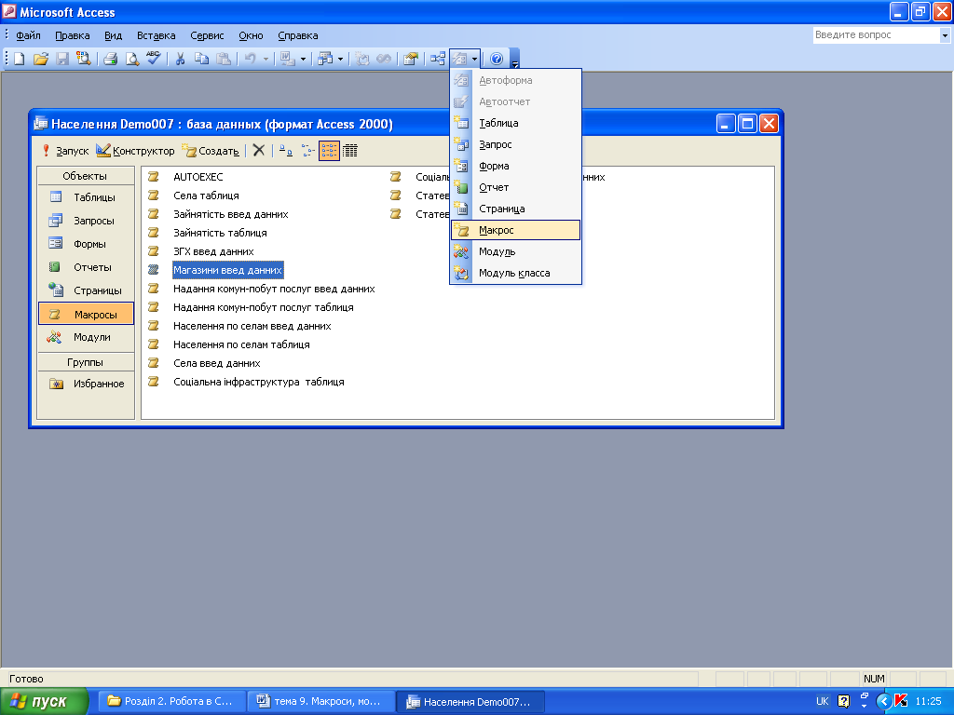Click the Copy toolbar icon
Viewport: 954px width, 715px height.
(x=201, y=59)
